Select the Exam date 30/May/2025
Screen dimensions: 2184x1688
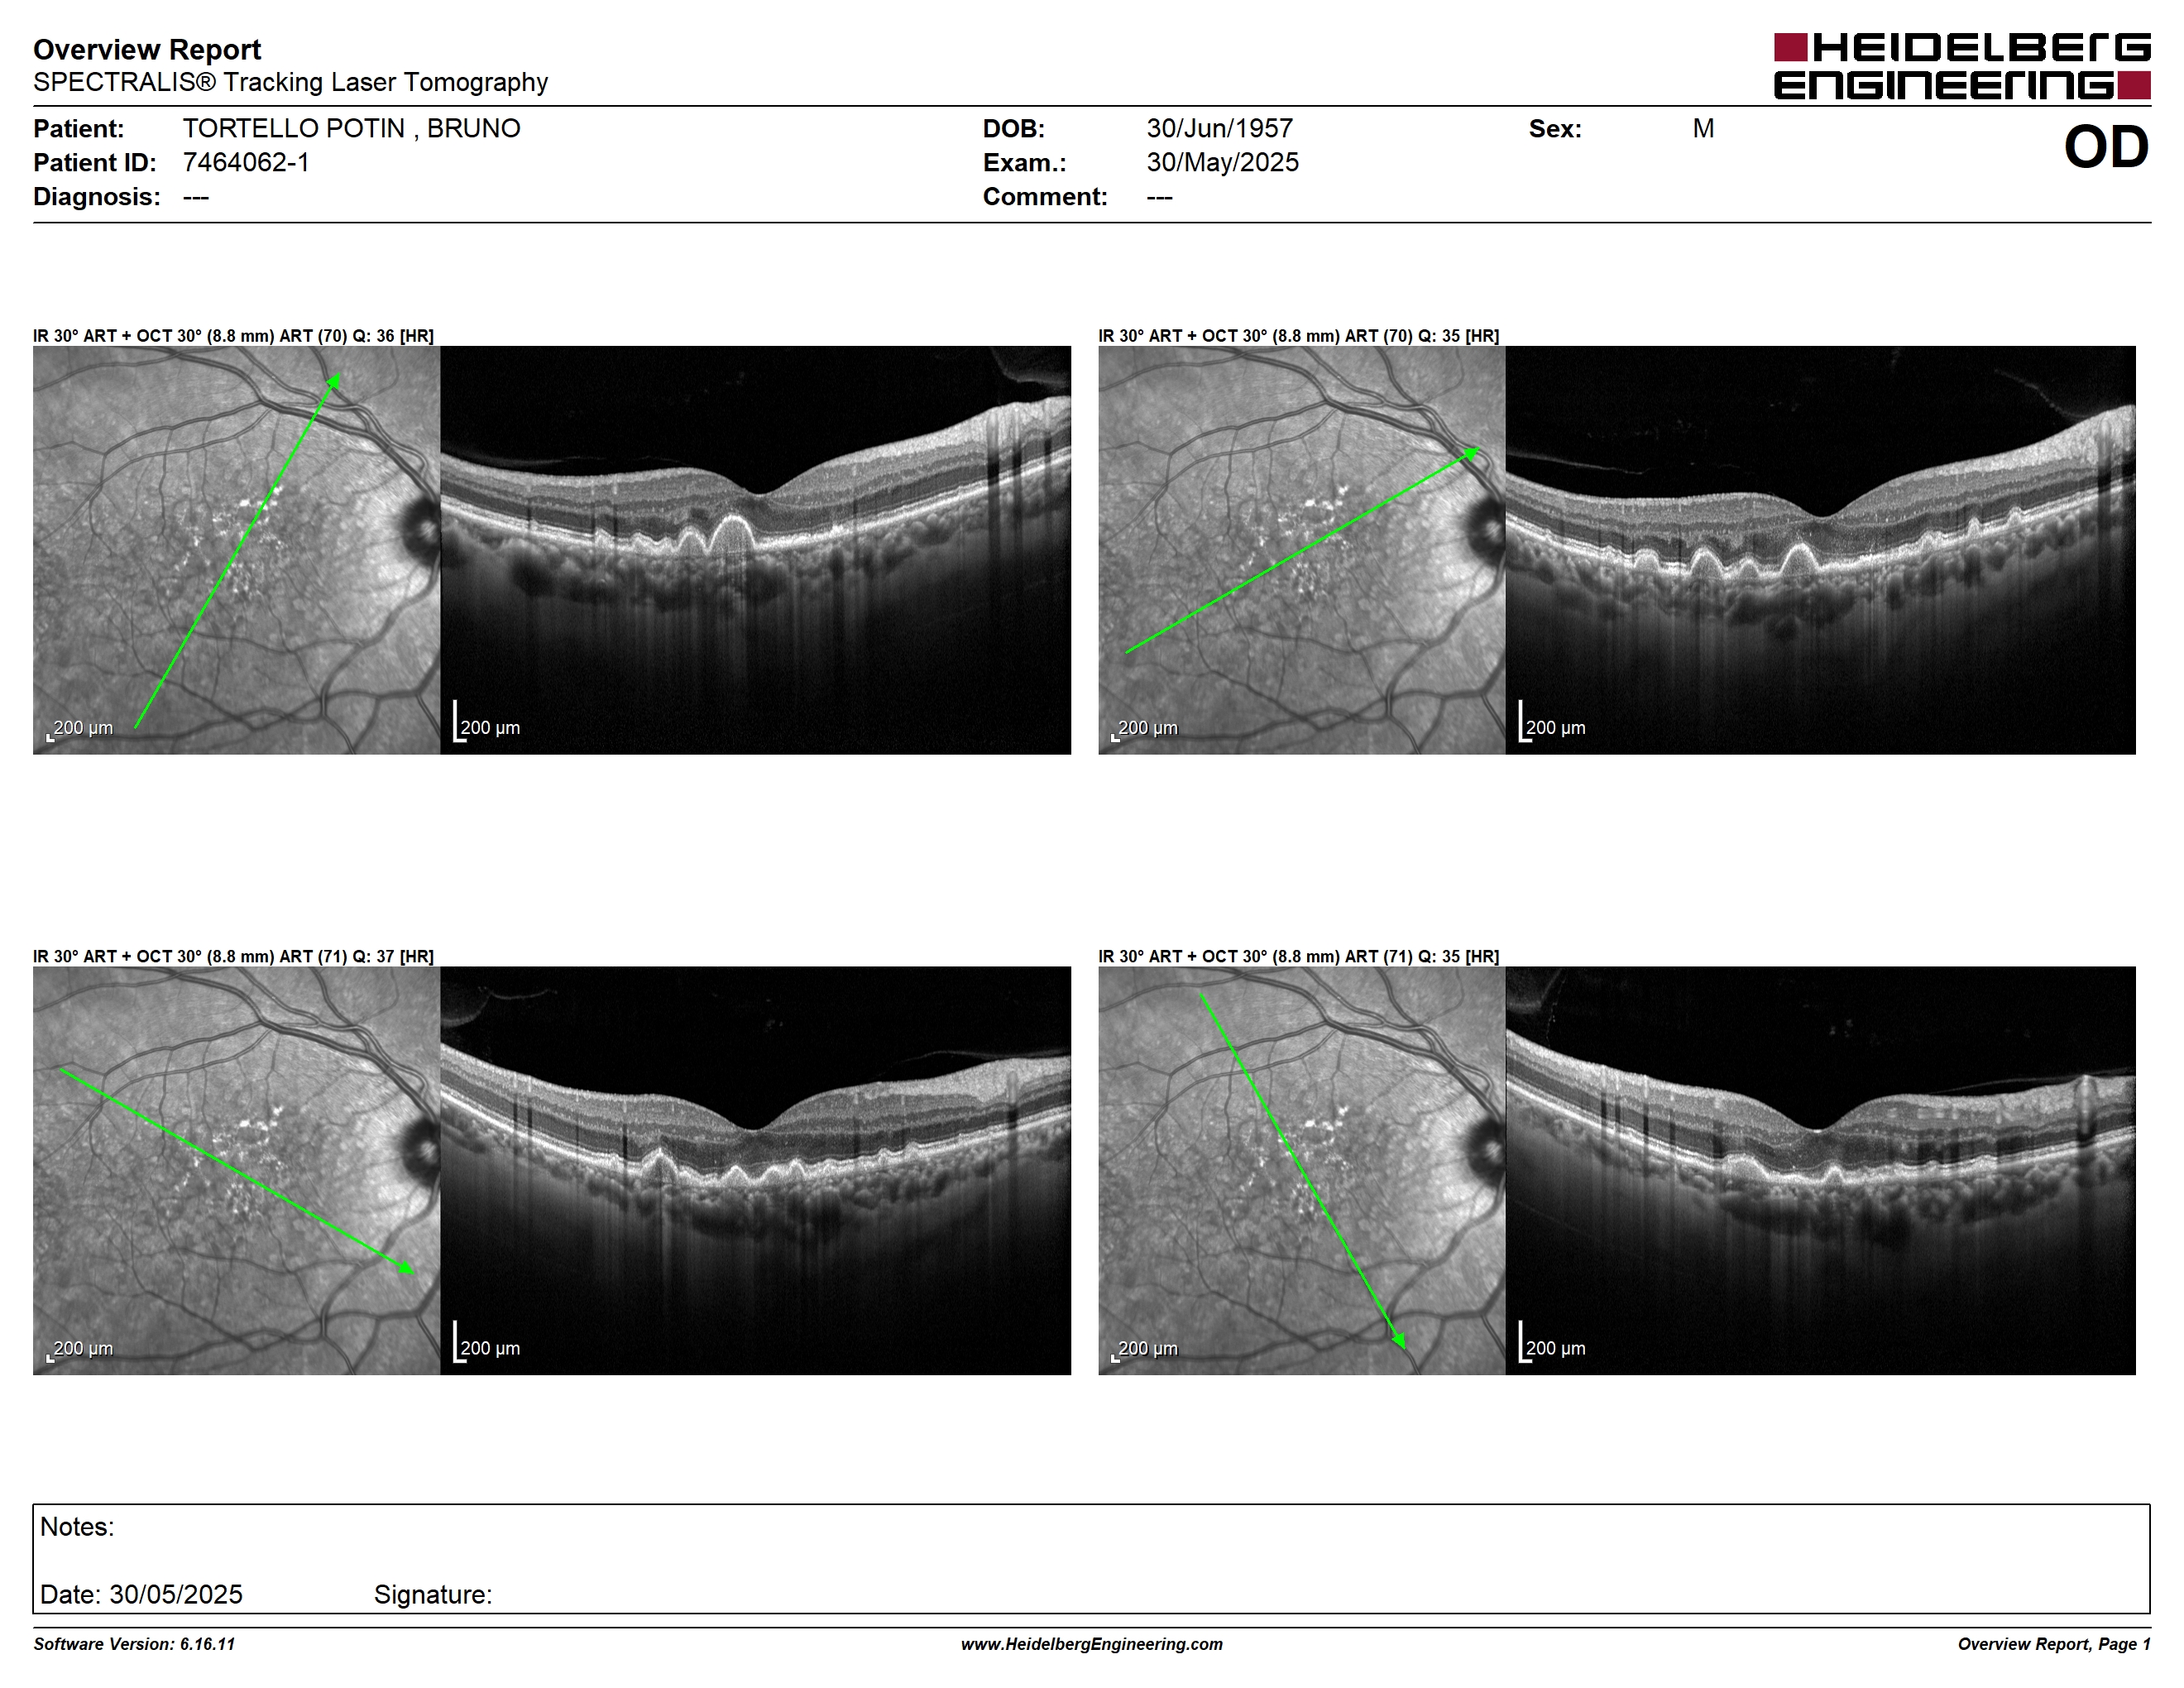(1222, 163)
